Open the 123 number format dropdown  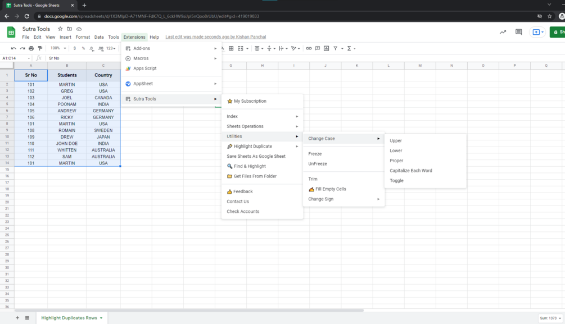click(111, 48)
